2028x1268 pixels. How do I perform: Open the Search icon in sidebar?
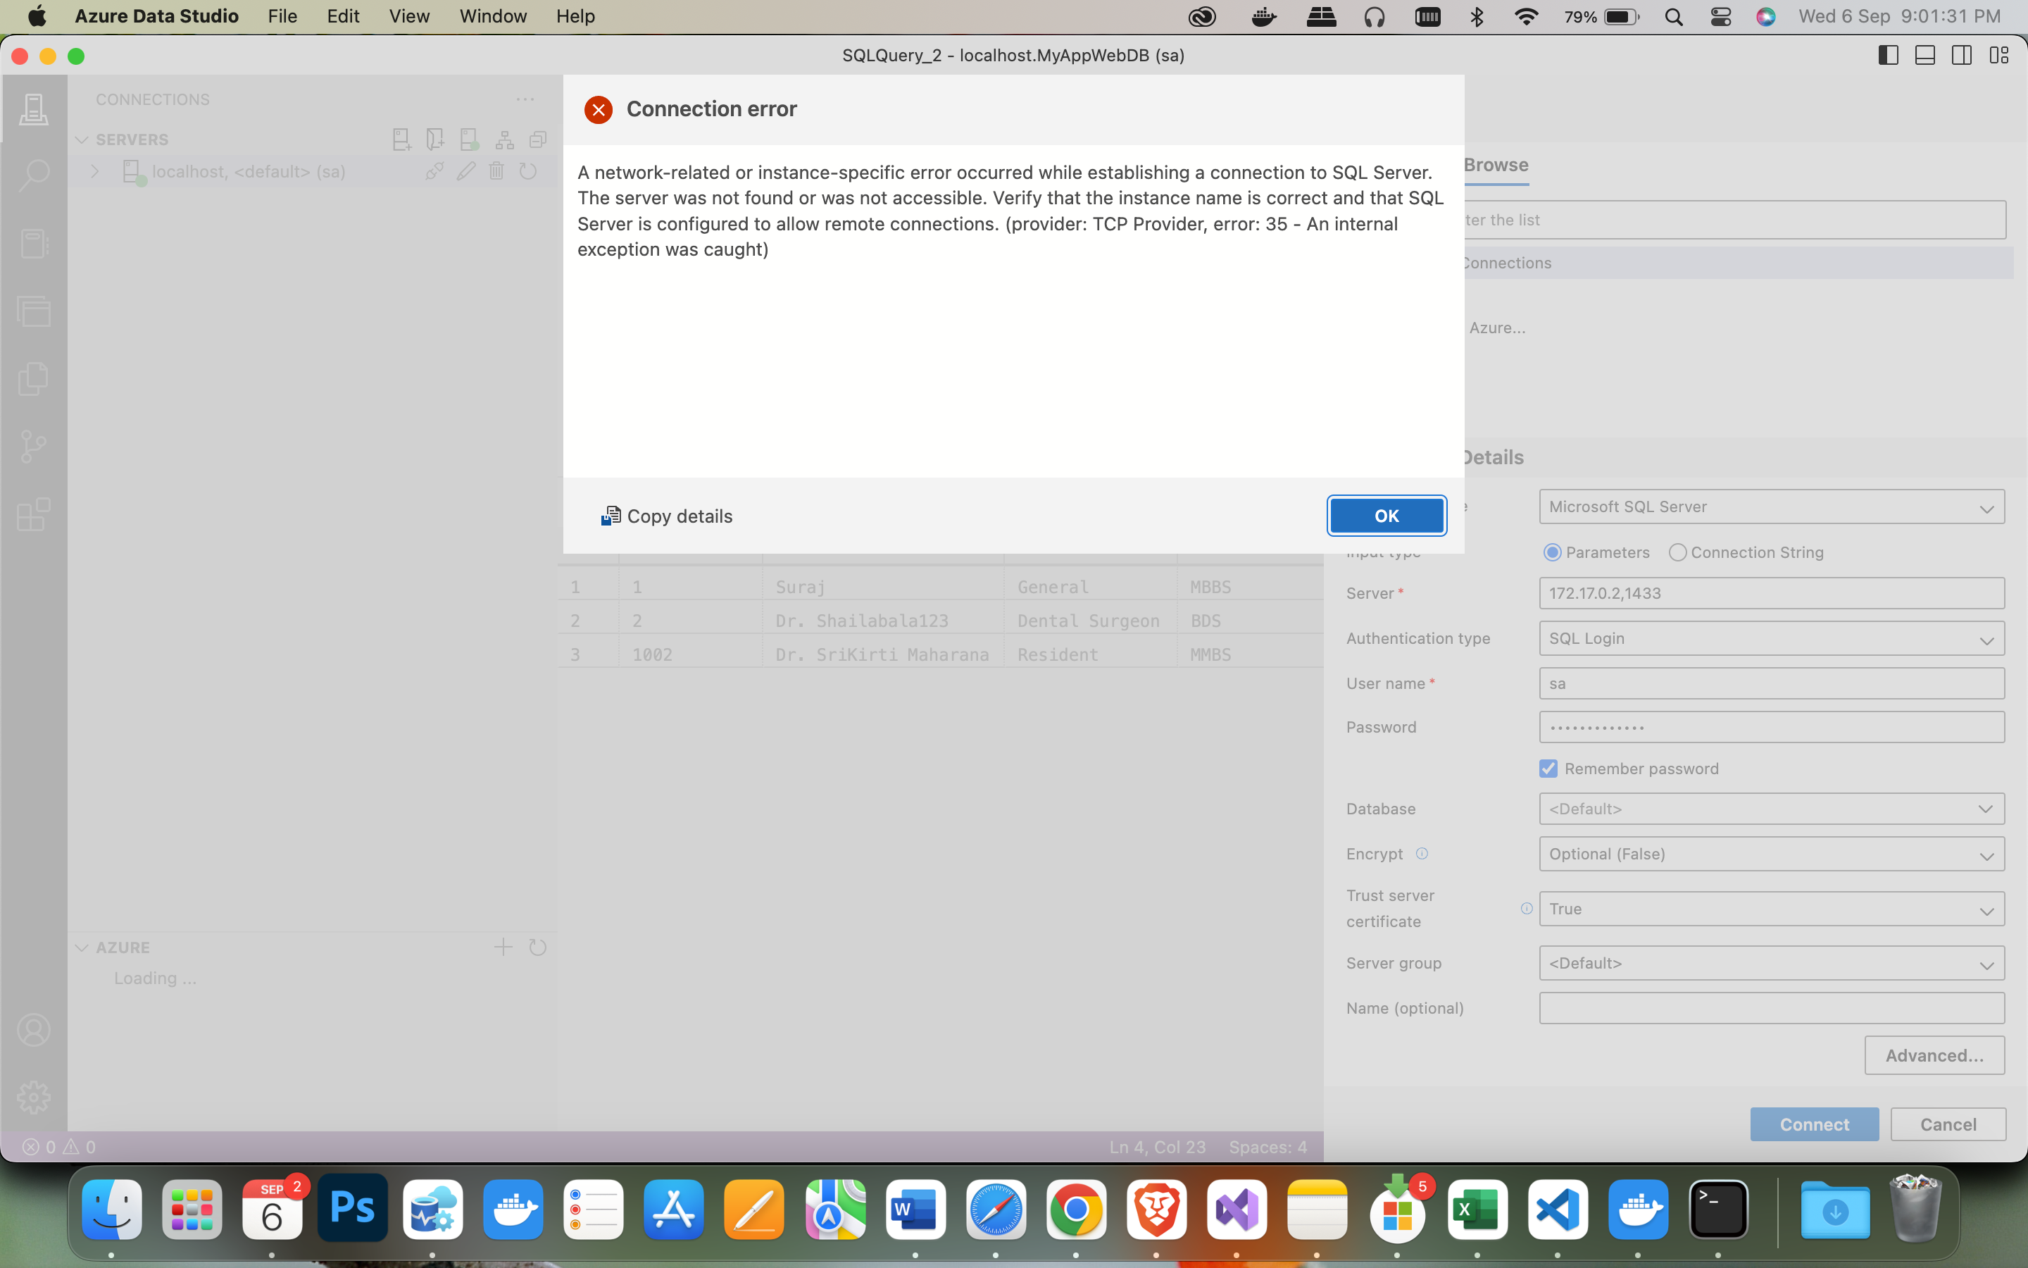click(x=34, y=175)
